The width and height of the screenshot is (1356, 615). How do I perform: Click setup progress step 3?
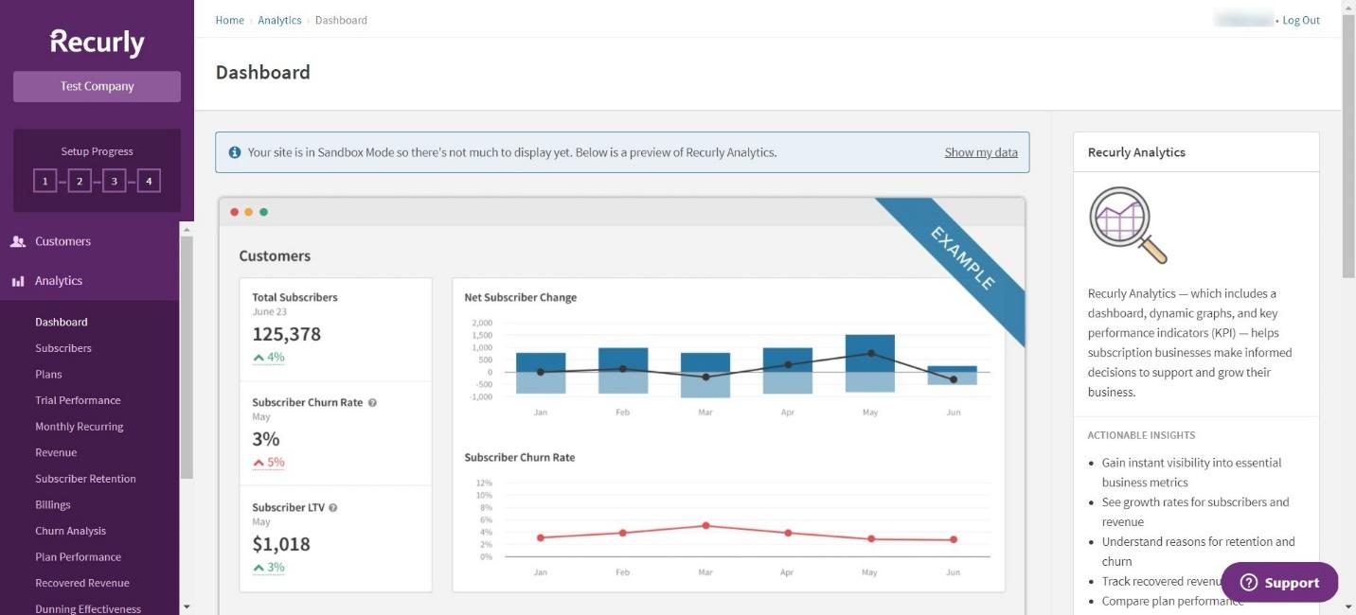point(114,181)
